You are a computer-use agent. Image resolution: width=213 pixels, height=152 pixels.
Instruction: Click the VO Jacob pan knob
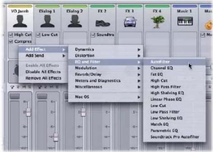(x=16, y=71)
